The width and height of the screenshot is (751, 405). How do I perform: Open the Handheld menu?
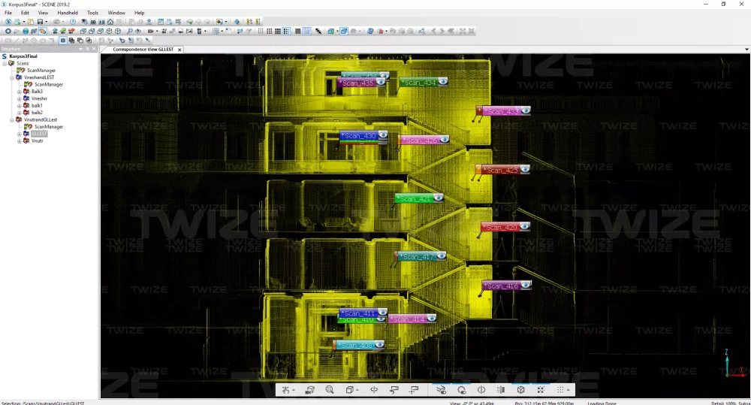point(68,13)
